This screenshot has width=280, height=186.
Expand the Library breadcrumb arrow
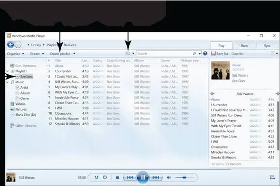44,45
